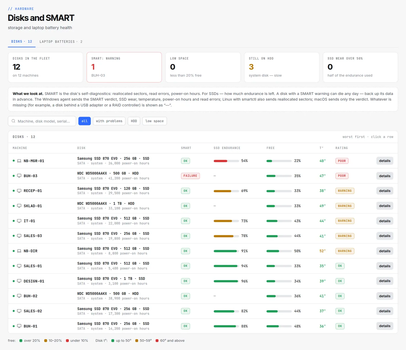
Task: Activate the 'all' filter chip
Action: [84, 121]
